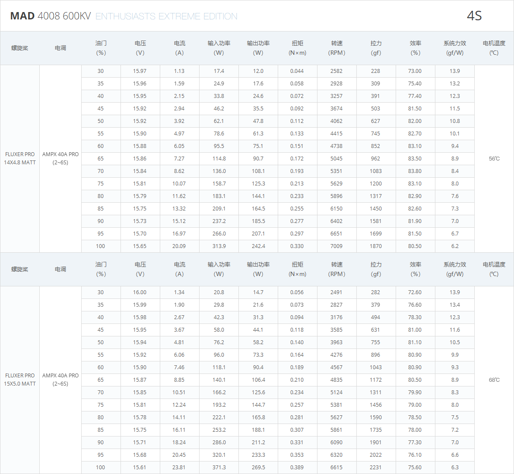Click the input power value 320.1
This screenshot has width=514, height=474.
(x=219, y=455)
